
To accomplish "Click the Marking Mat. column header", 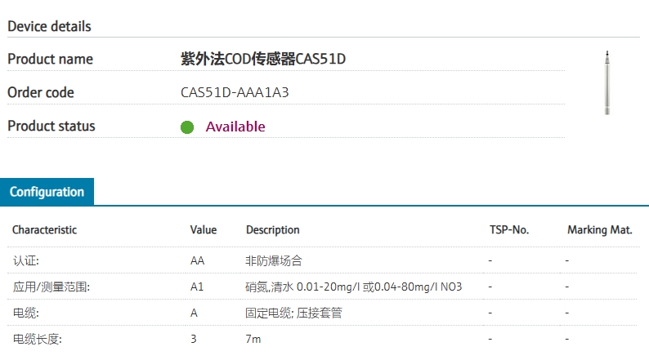I will tap(600, 230).
